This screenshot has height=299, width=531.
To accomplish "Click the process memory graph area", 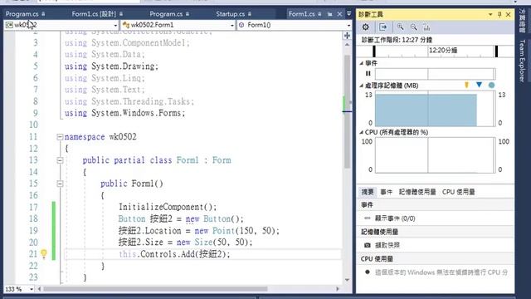I will 435,109.
